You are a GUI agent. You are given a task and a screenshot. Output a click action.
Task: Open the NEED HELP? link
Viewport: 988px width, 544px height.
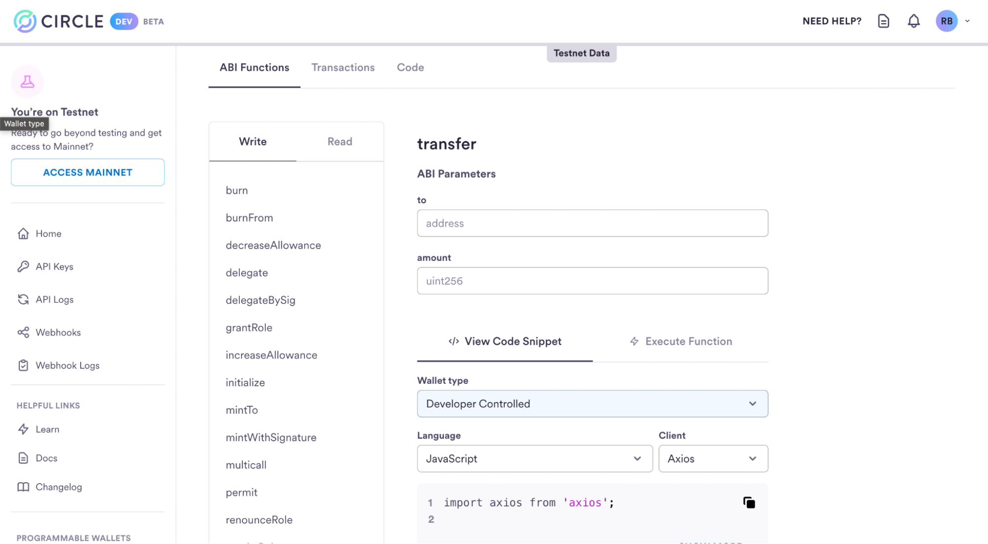[831, 21]
